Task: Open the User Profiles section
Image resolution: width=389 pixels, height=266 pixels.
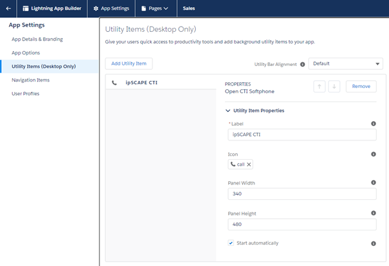Action: pyautogui.click(x=26, y=94)
